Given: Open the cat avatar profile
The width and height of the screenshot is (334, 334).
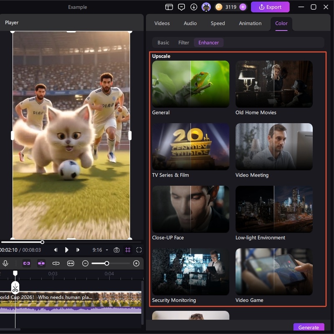Looking at the screenshot, I should [x=206, y=7].
